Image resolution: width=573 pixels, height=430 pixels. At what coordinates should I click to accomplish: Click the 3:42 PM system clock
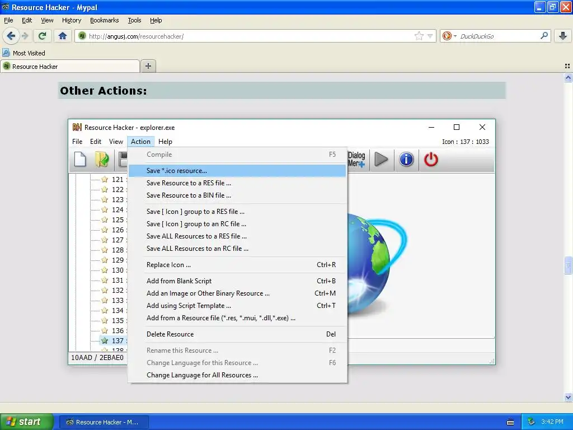click(x=552, y=422)
